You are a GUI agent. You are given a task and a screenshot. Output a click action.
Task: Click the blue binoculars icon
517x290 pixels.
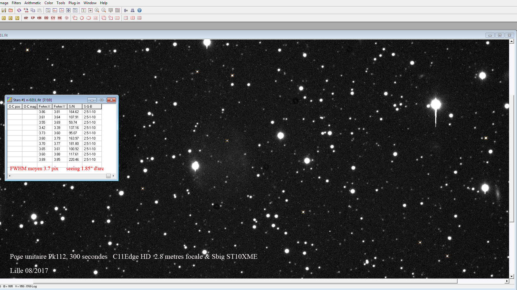[x=133, y=10]
